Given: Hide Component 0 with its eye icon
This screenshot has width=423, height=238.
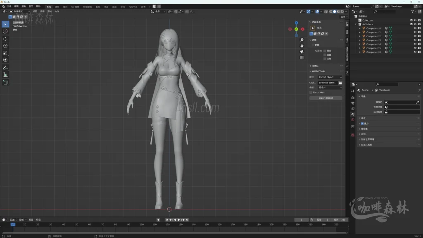Looking at the screenshot, I should [415, 29].
